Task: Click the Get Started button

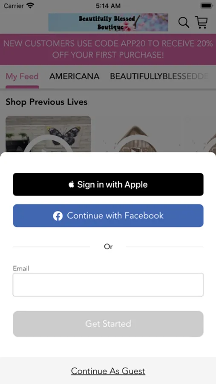Action: coord(108,324)
